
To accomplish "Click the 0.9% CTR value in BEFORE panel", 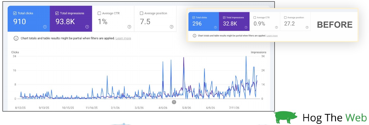I will tap(259, 24).
